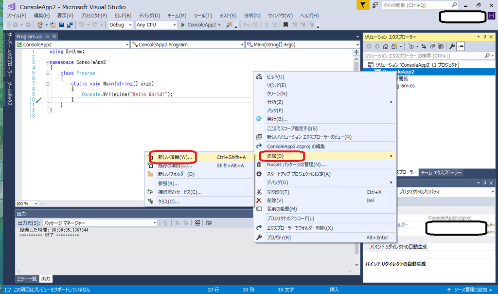Viewport: 498px width, 294px height.
Task: Click the output panel vertical scrollbar down arrow
Action: (x=356, y=265)
